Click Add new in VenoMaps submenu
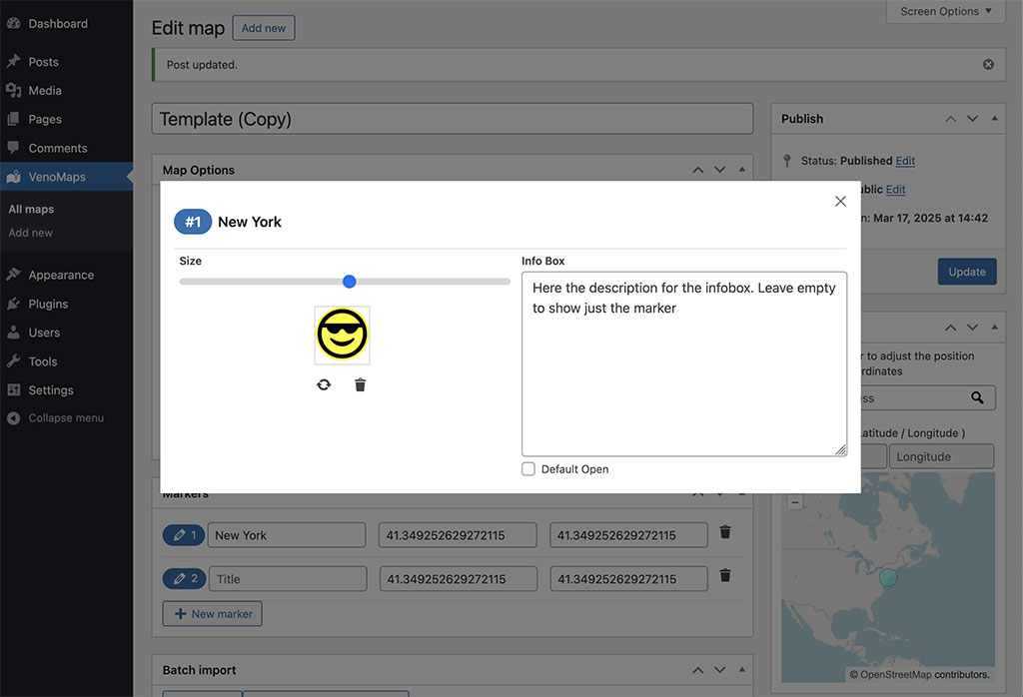1023x697 pixels. (31, 233)
